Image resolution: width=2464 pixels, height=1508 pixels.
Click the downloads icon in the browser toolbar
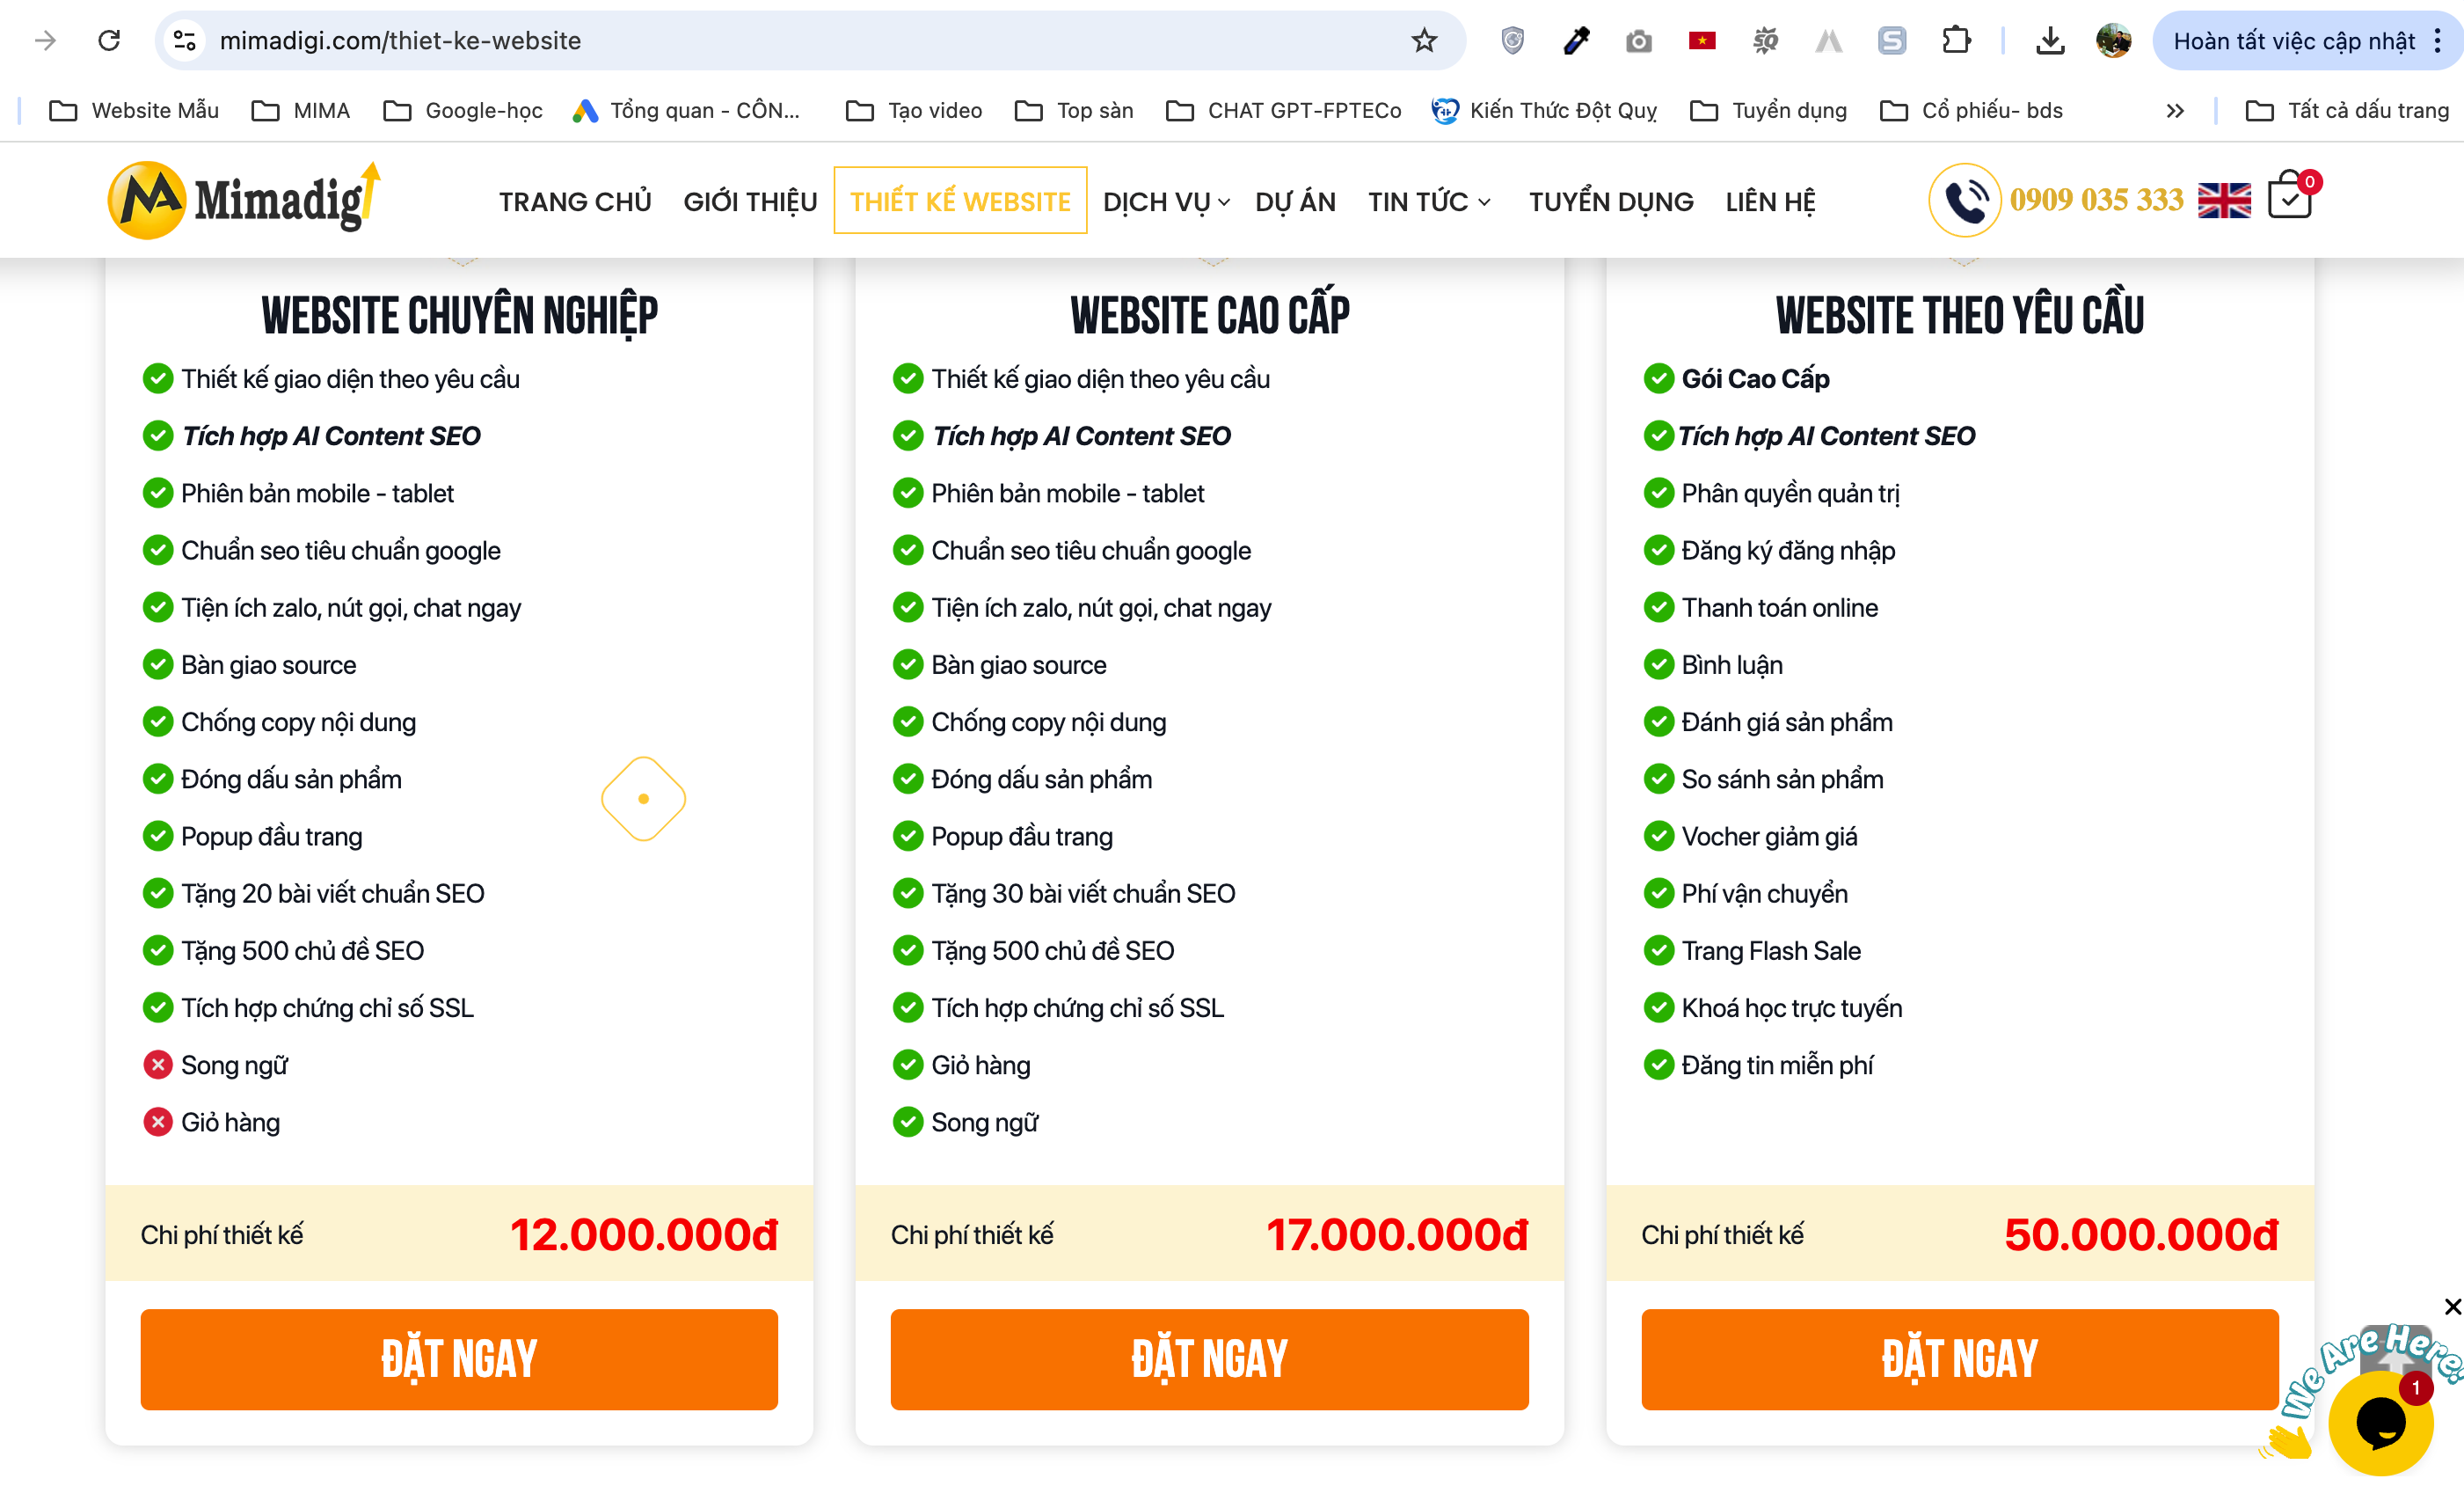(2051, 41)
